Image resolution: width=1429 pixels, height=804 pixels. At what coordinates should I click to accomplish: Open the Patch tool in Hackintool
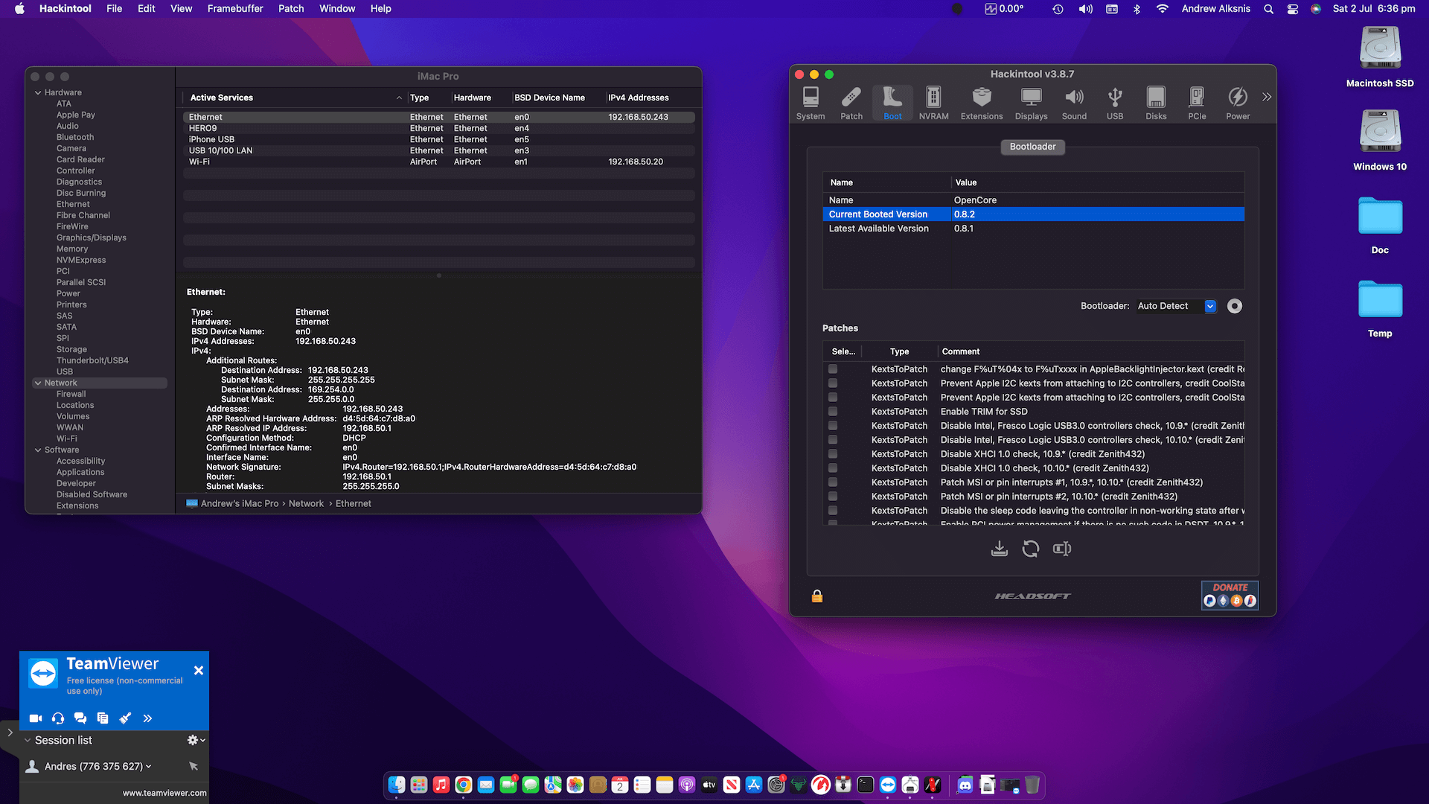coord(851,103)
